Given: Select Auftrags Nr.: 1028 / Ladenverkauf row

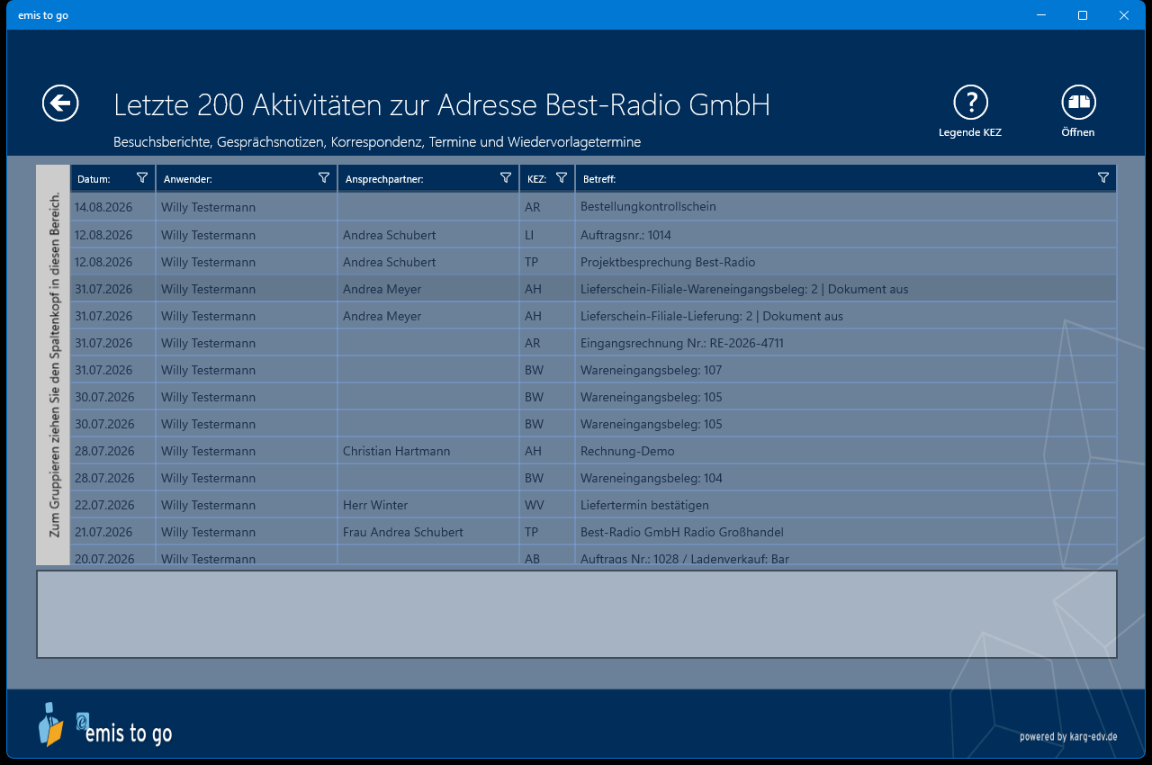Looking at the screenshot, I should pos(593,556).
